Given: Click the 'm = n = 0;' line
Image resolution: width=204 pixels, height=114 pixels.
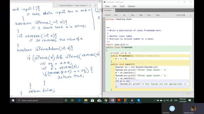Looking at the screenshot, I should (121, 59).
